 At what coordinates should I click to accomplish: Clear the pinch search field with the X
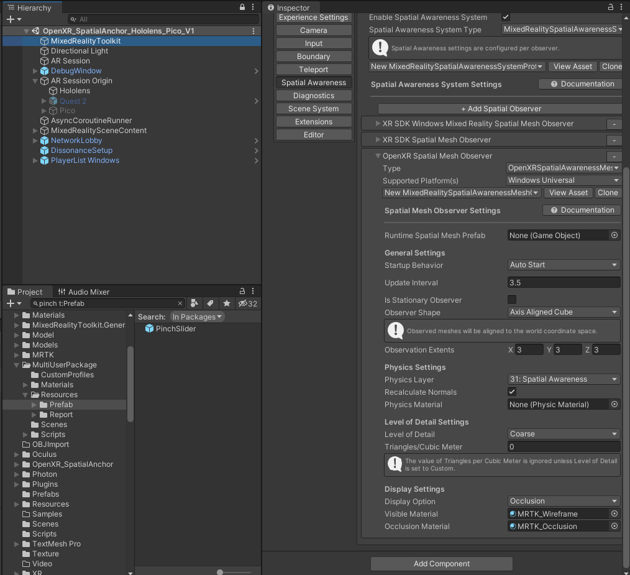click(x=180, y=303)
